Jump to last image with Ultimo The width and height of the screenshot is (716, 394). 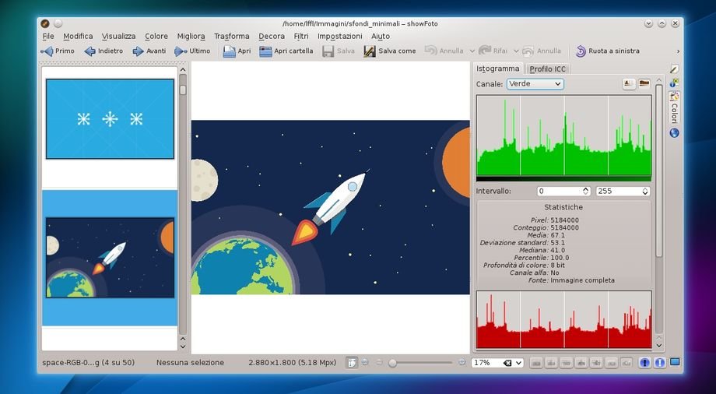pyautogui.click(x=181, y=51)
